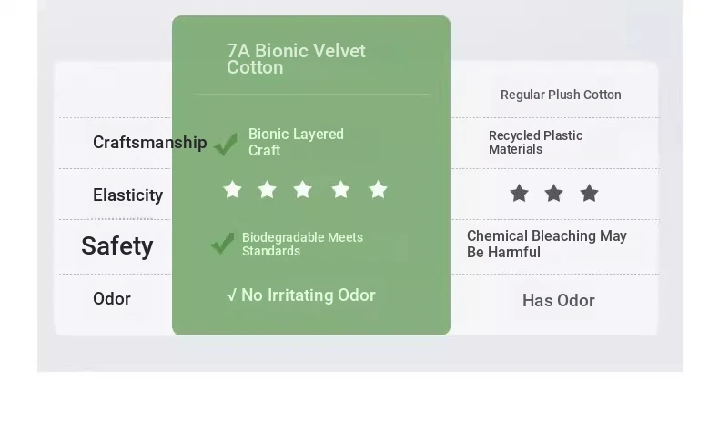The width and height of the screenshot is (719, 430).
Task: Click the first white star in Elasticity row
Action: point(232,190)
